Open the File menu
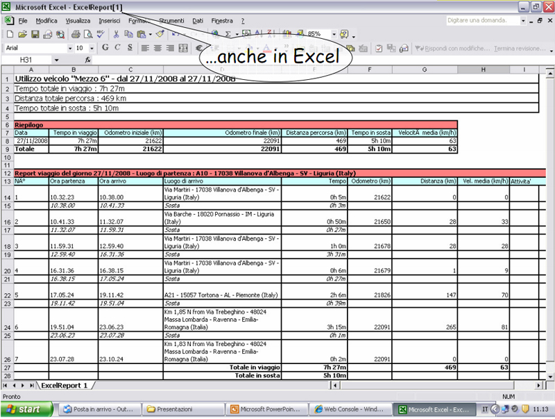The height and width of the screenshot is (419, 555). (23, 21)
